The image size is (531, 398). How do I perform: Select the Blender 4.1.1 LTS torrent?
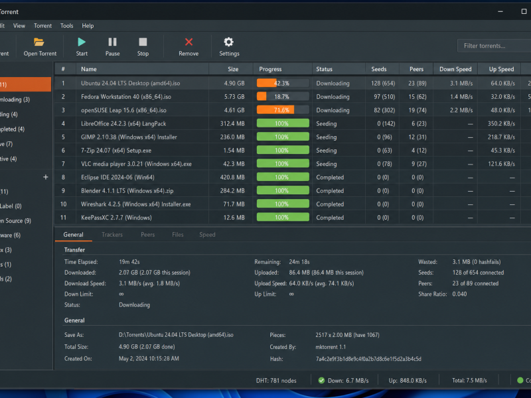tap(293, 190)
